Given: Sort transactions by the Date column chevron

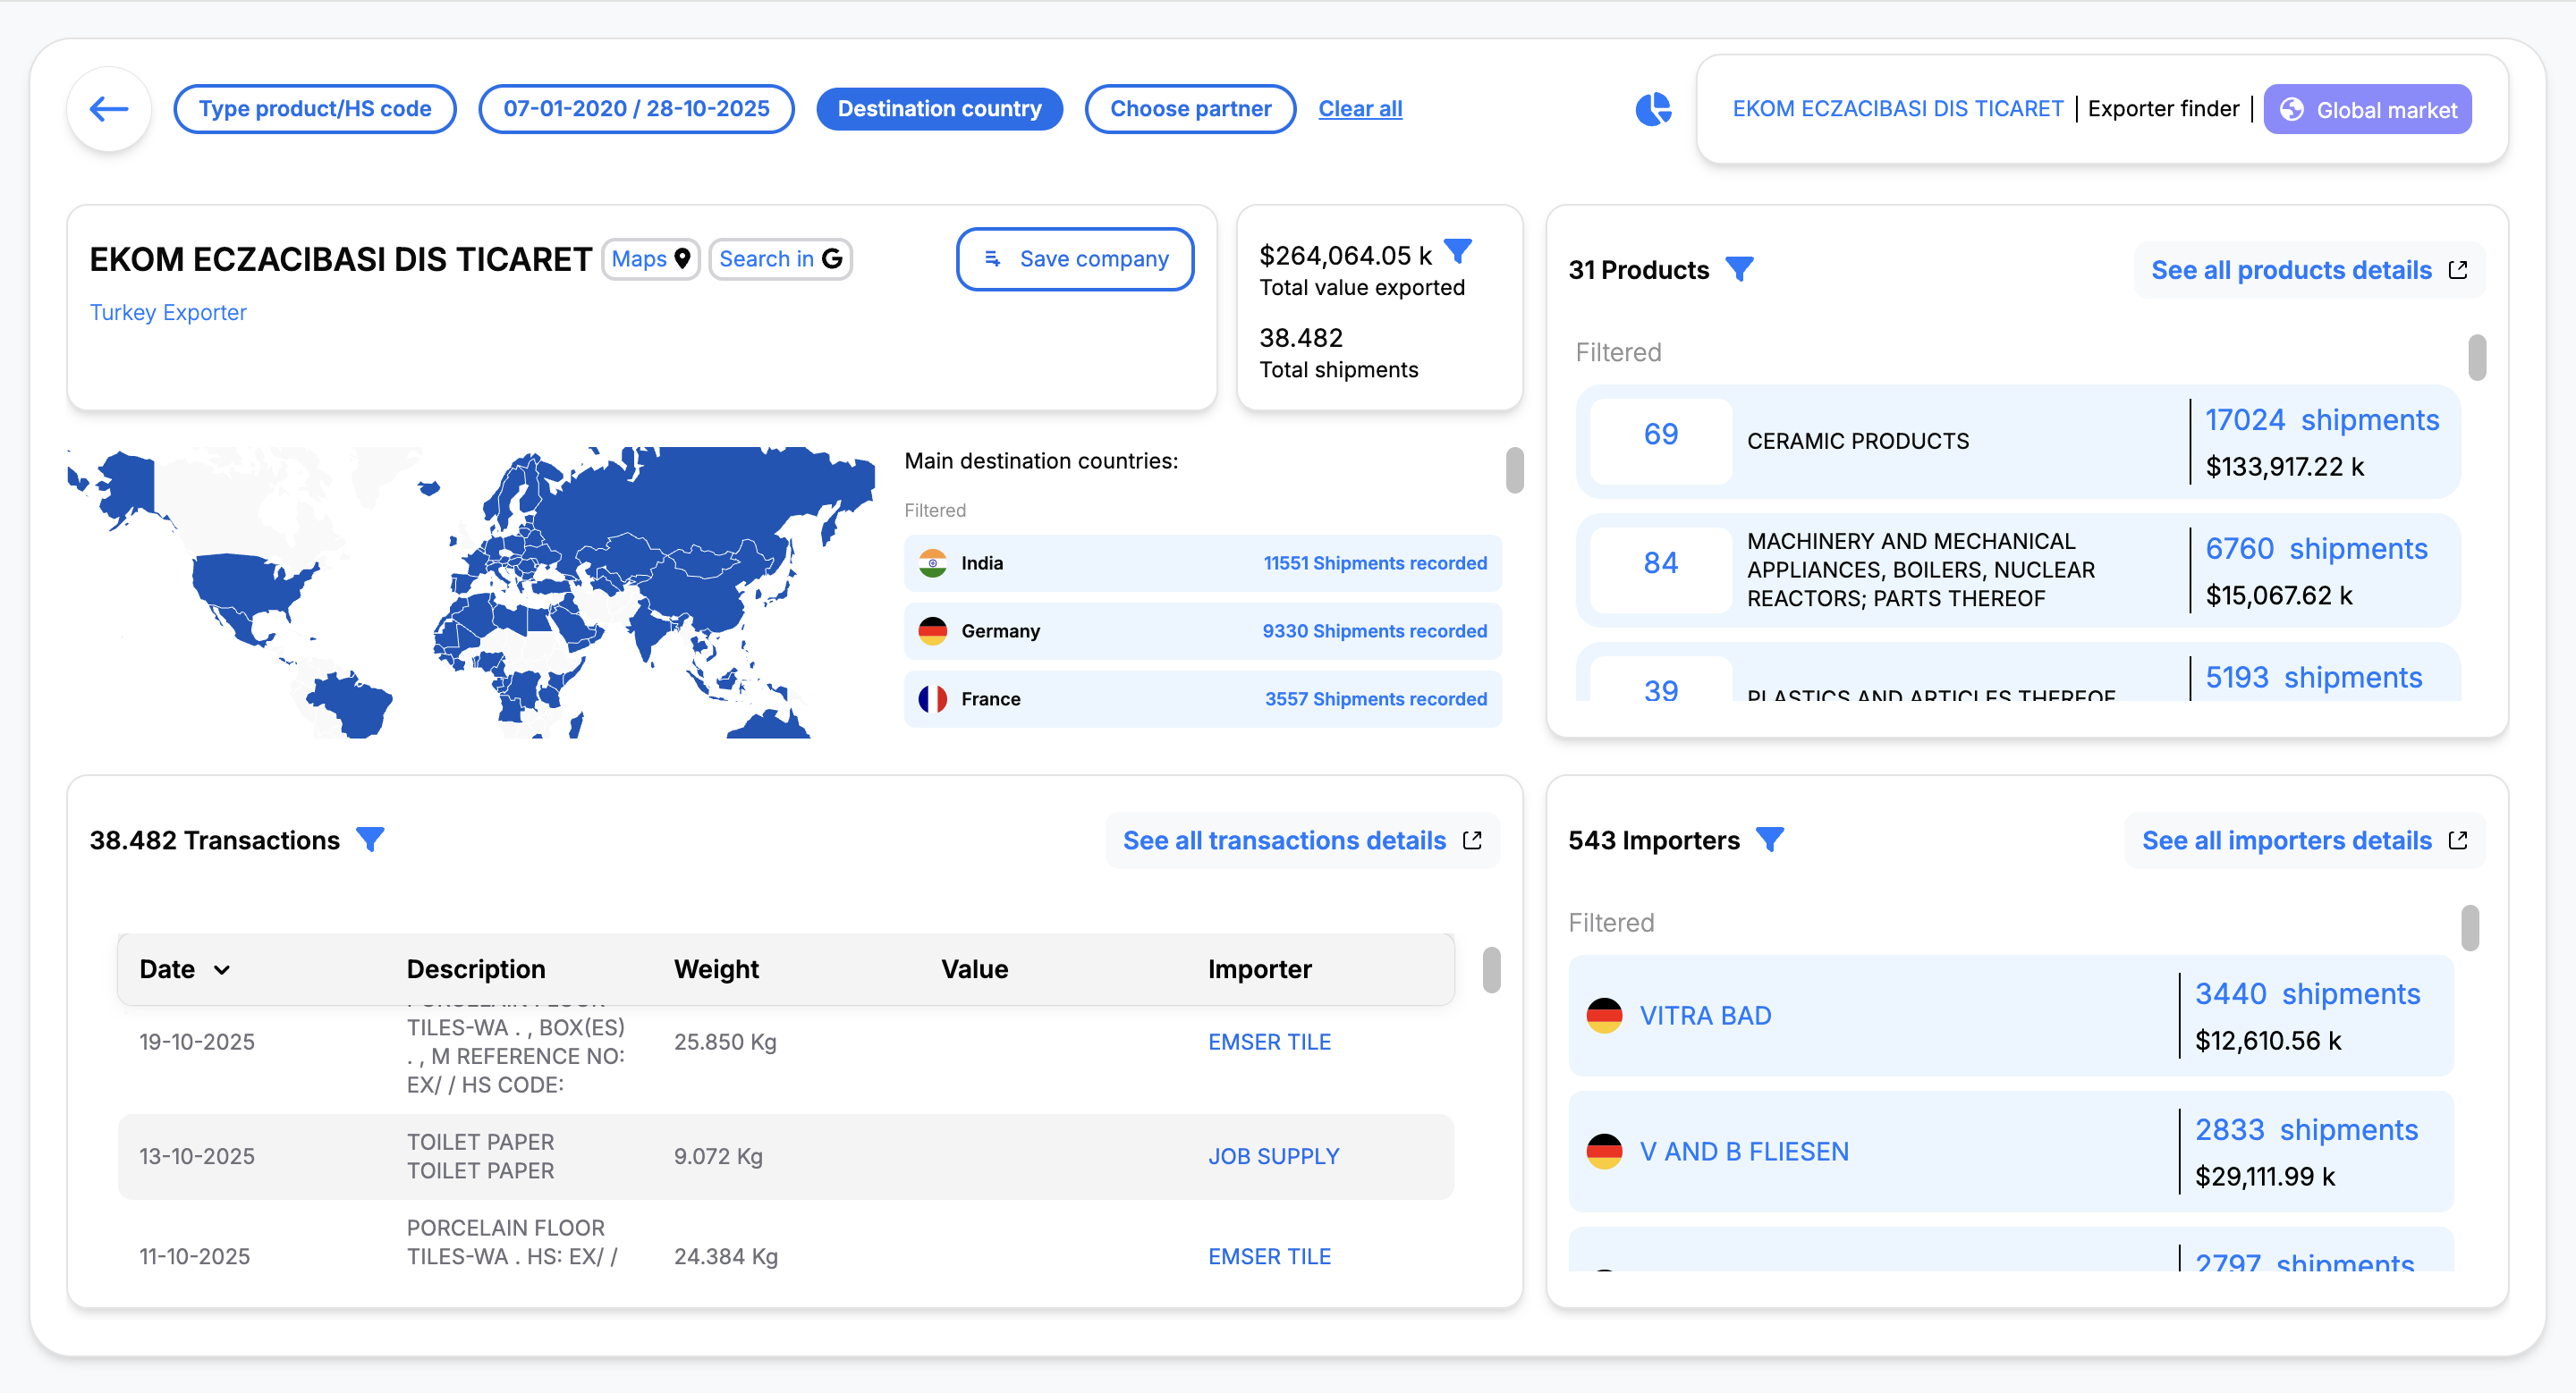Looking at the screenshot, I should (222, 969).
